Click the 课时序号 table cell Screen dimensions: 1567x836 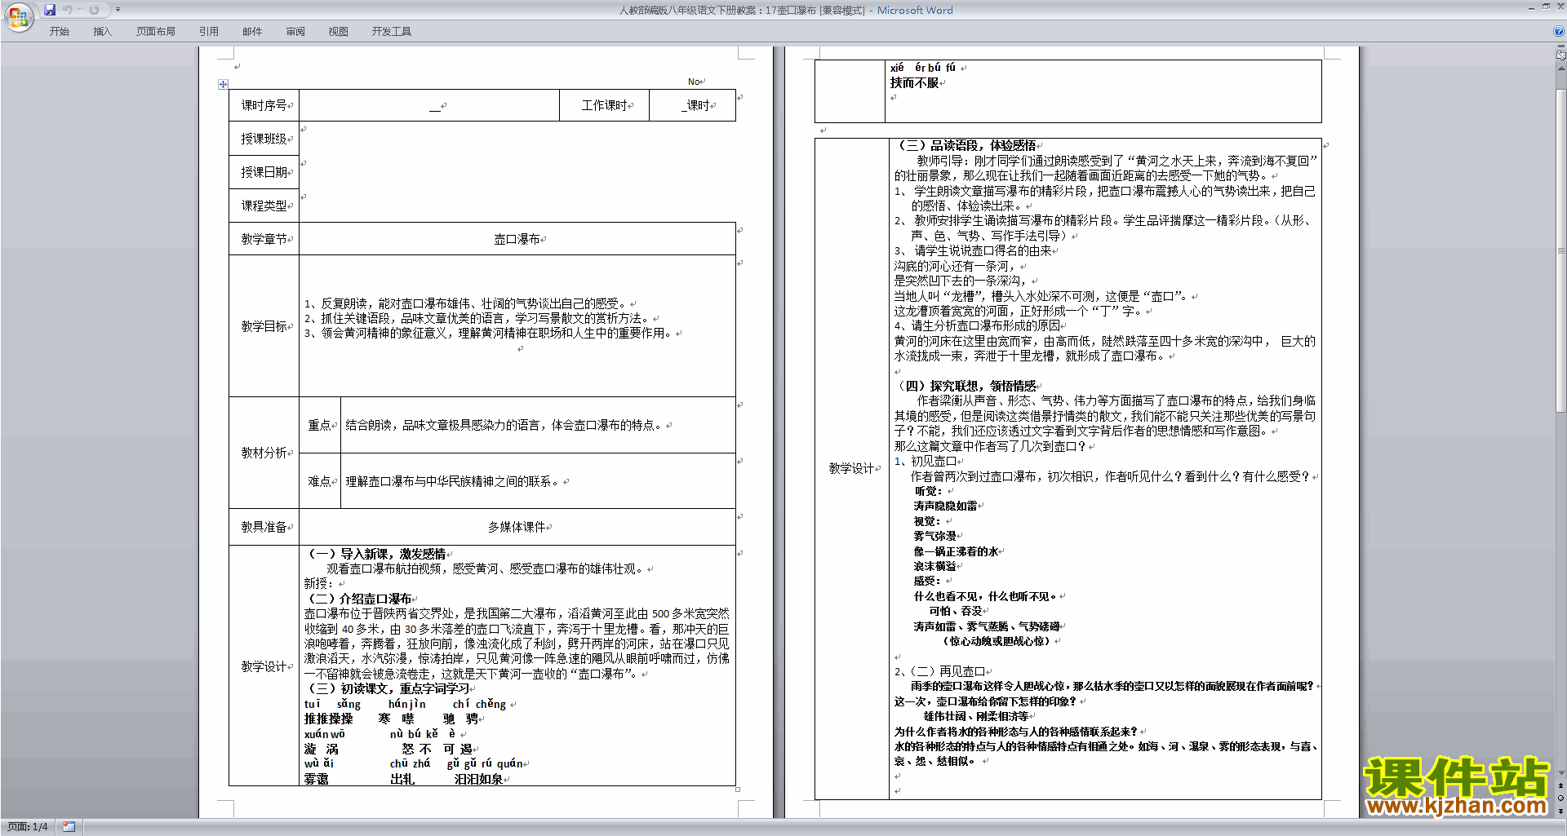[x=264, y=105]
